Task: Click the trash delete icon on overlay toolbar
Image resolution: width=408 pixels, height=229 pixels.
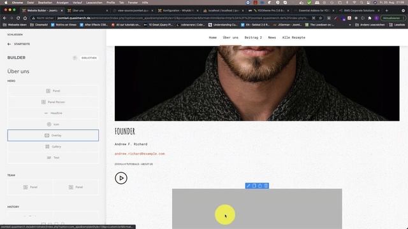Action: [266, 186]
